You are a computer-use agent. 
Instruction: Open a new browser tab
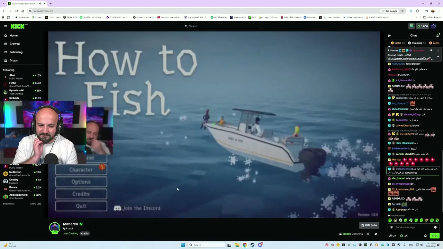click(51, 3)
